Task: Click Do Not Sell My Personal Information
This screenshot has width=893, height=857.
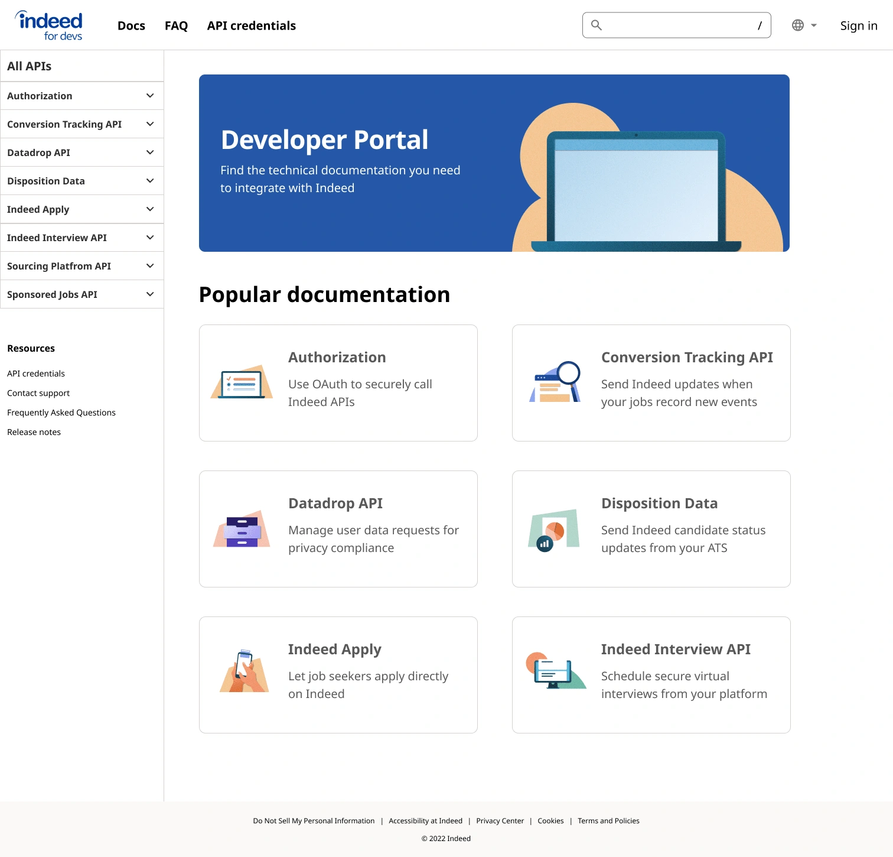Action: [314, 821]
